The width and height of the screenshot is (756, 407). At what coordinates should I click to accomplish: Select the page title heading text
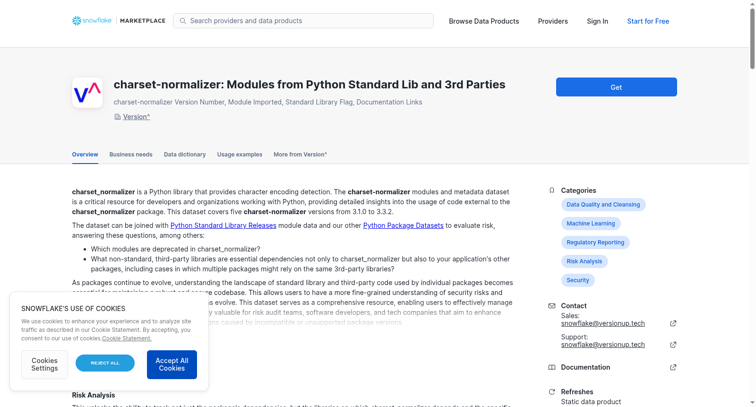coord(309,85)
